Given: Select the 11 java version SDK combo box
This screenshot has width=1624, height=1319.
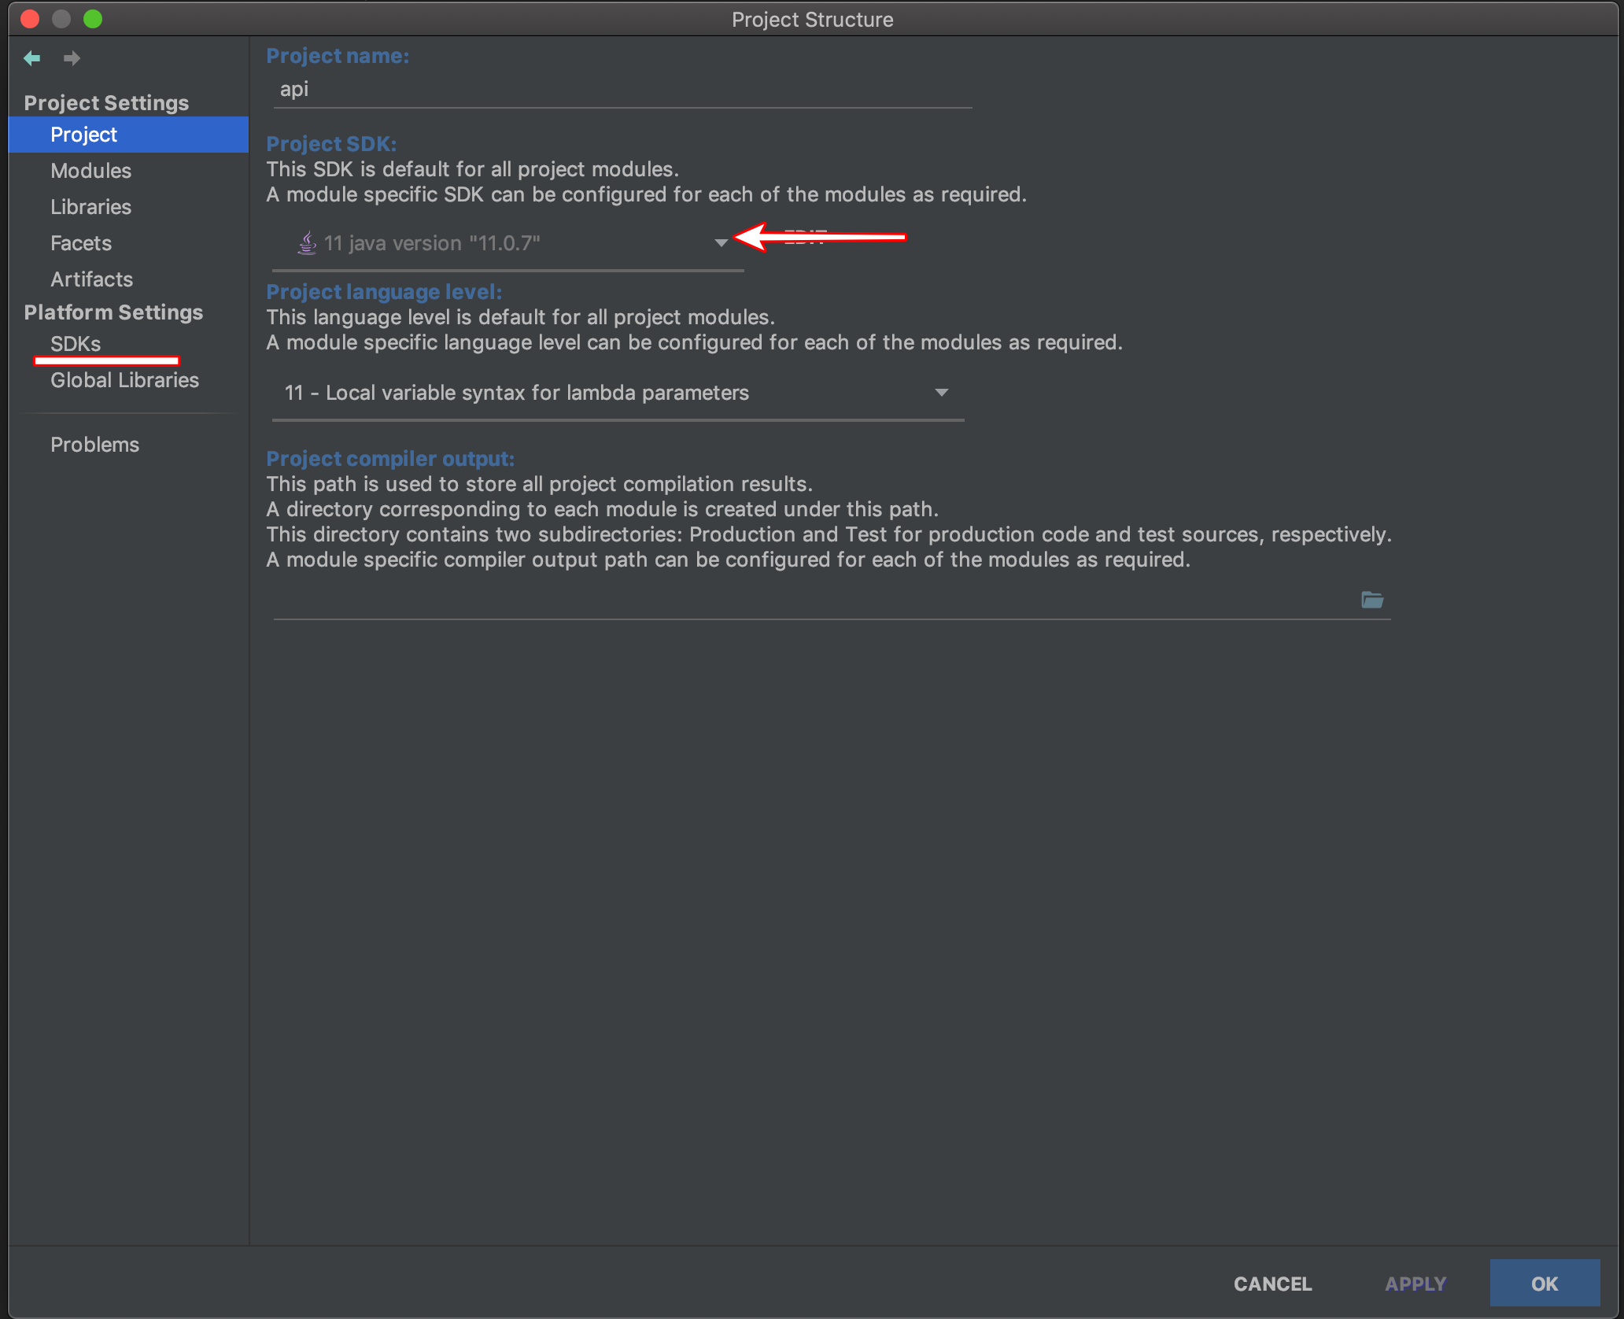Looking at the screenshot, I should (x=504, y=243).
